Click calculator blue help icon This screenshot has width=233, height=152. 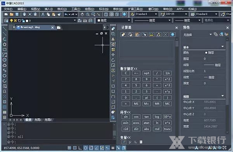pyautogui.click(x=172, y=35)
